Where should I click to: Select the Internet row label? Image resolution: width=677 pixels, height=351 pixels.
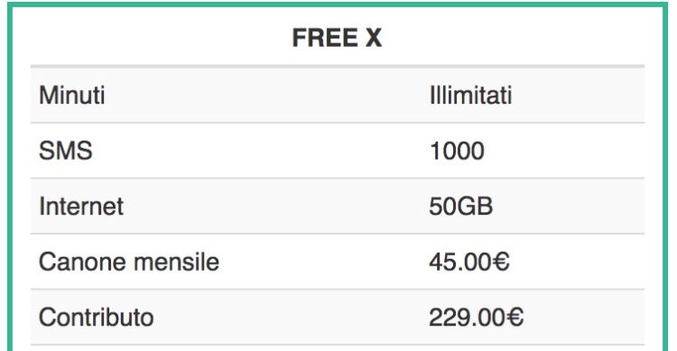(81, 206)
